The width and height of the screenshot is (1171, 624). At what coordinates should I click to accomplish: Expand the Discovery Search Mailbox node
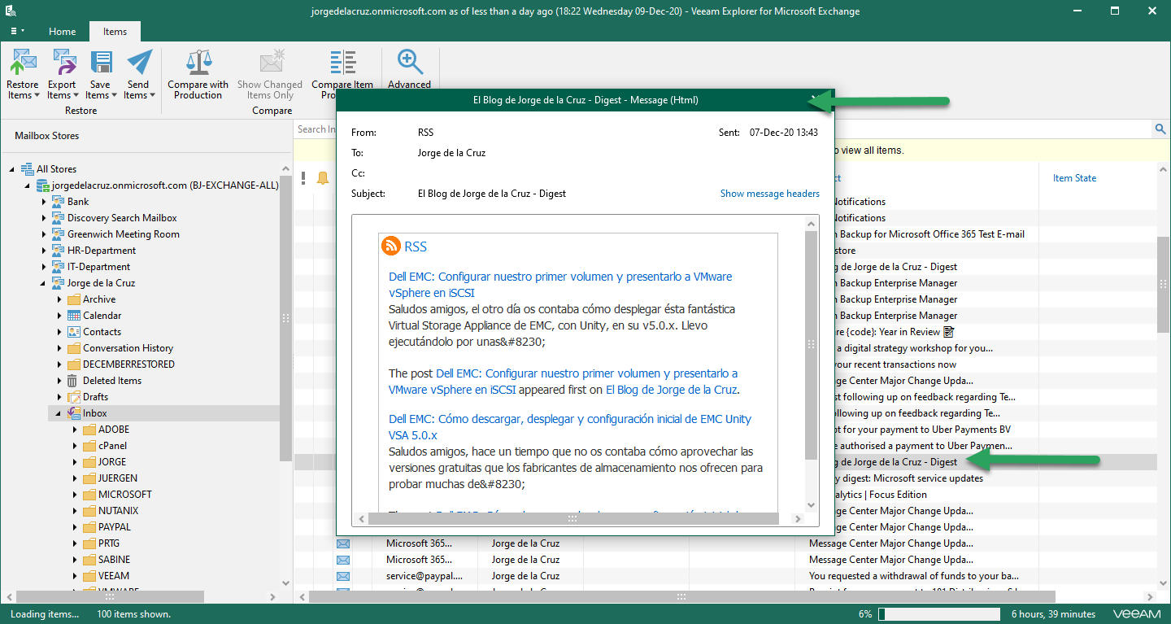(44, 218)
